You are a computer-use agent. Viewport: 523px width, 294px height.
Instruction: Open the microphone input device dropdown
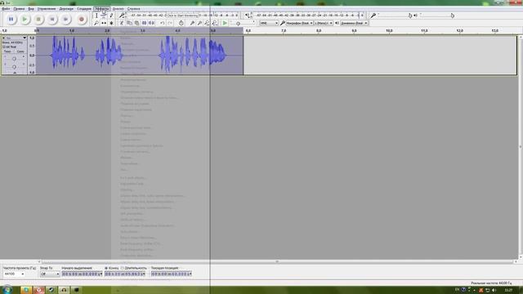point(299,23)
